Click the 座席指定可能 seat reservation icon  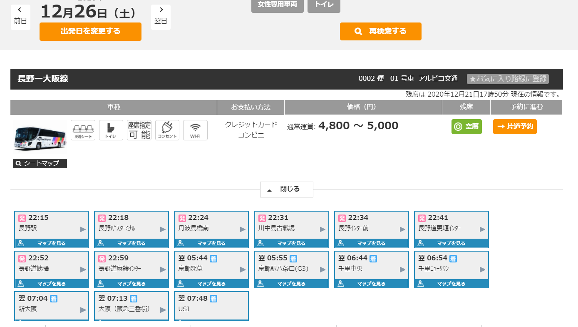tap(139, 130)
